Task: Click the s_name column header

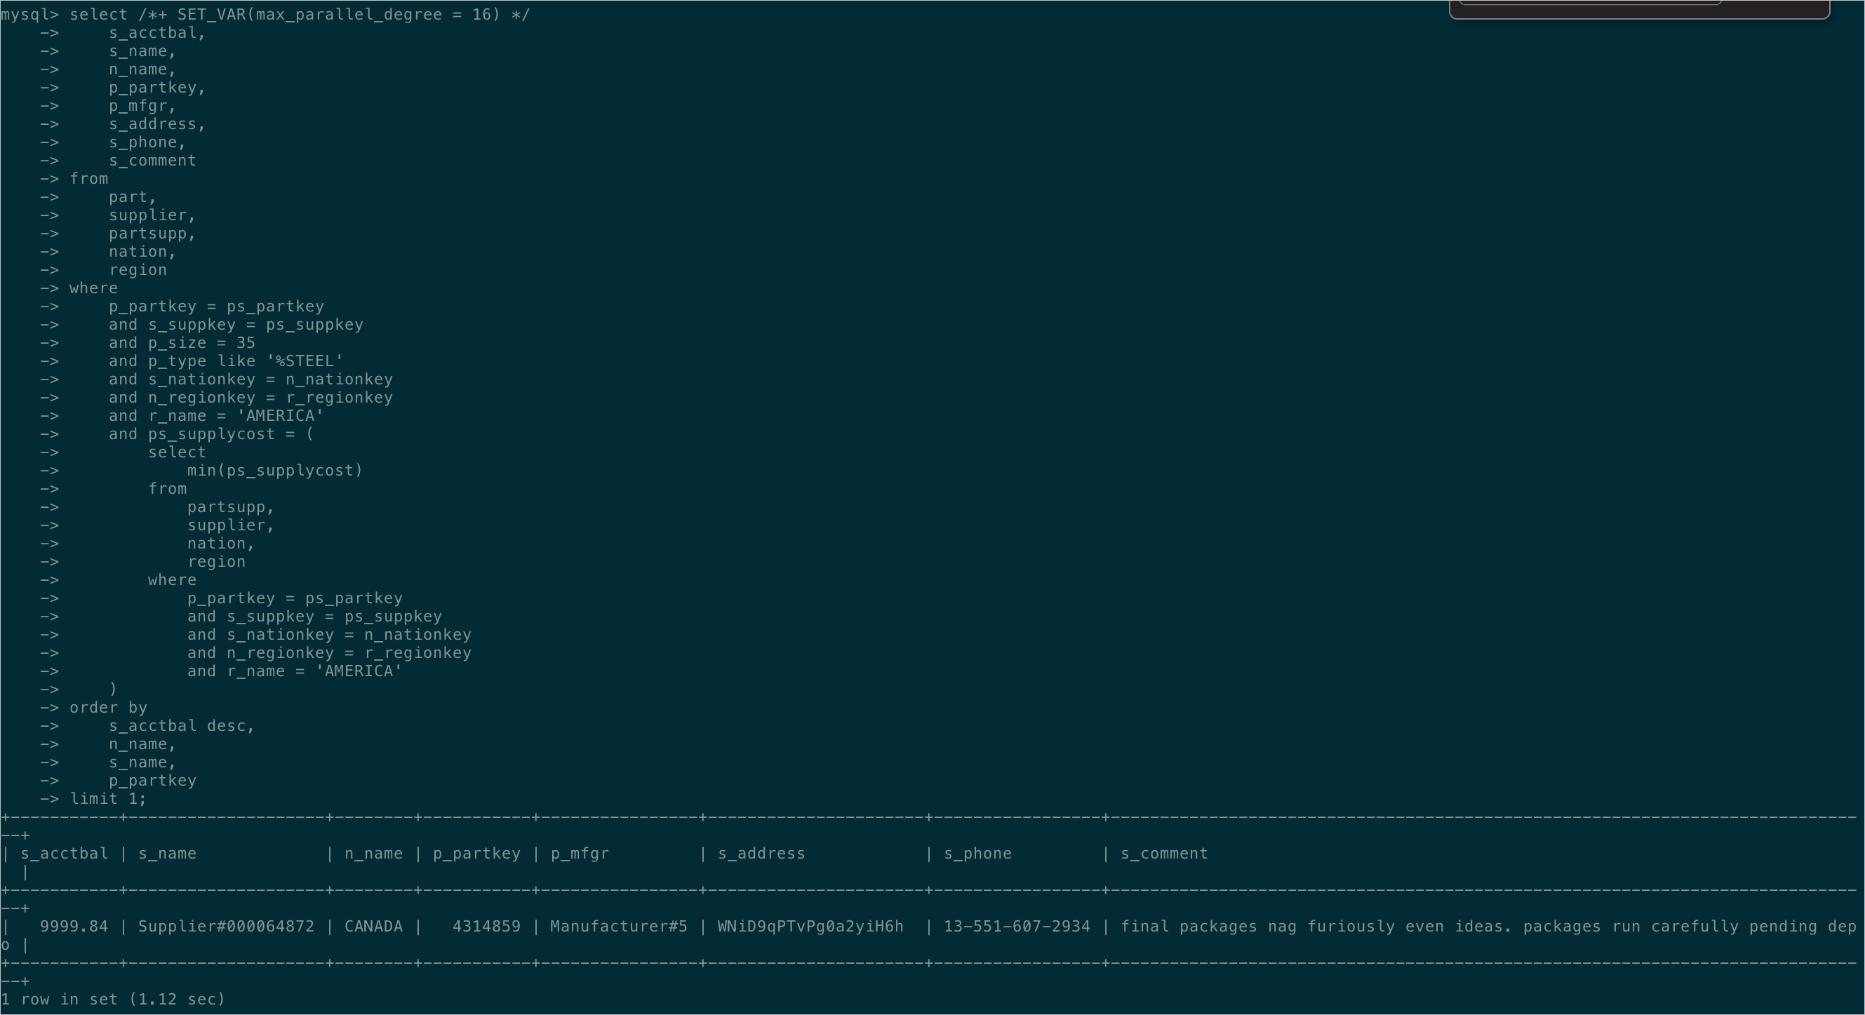Action: (166, 853)
